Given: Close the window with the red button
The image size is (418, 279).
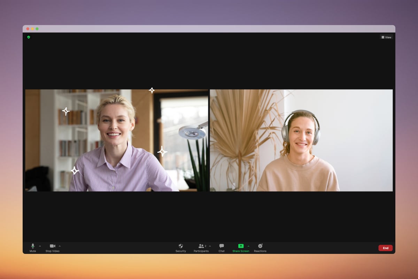Looking at the screenshot, I should (x=28, y=29).
